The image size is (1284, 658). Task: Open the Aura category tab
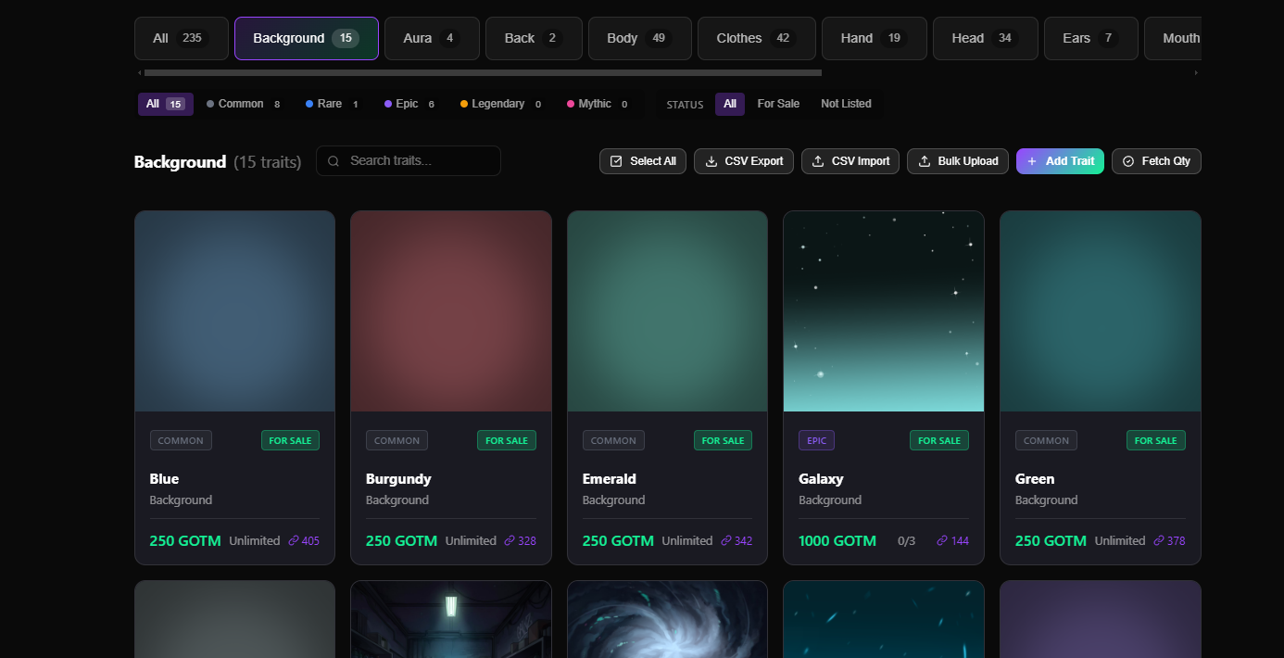point(431,38)
